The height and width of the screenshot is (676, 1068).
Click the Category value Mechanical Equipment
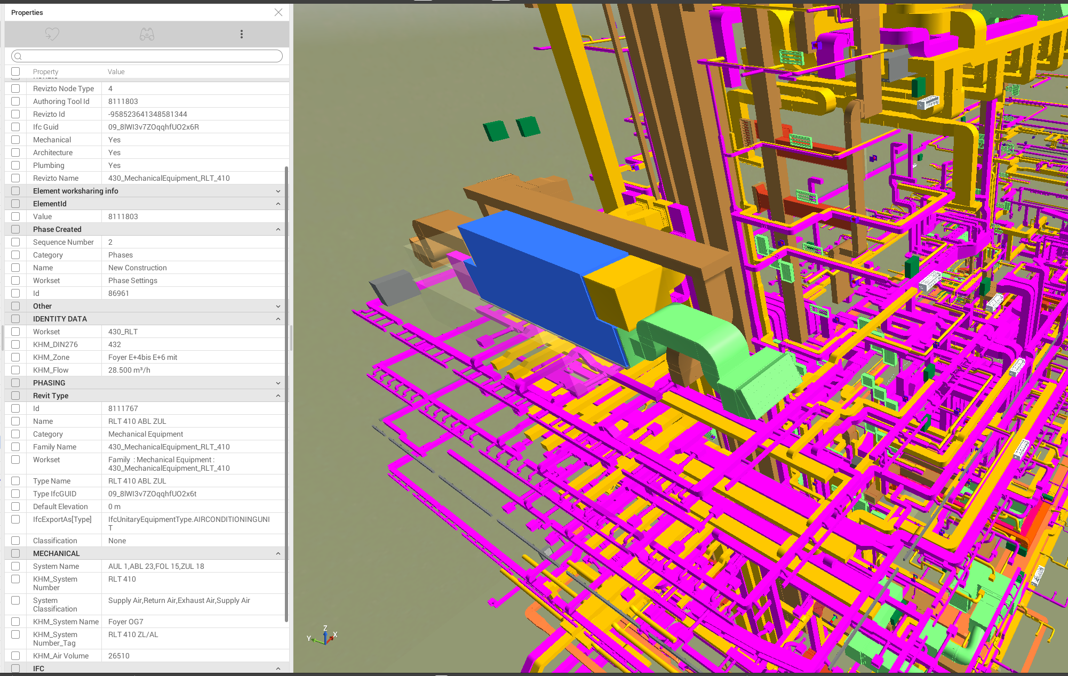(x=146, y=434)
